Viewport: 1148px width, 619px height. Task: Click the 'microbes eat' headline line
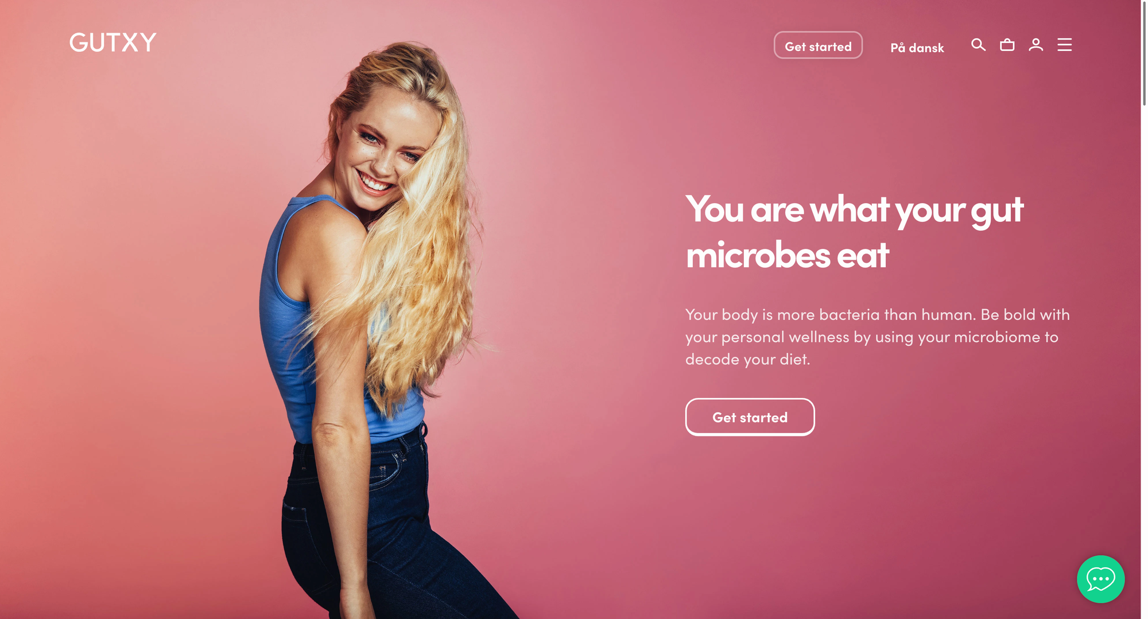pyautogui.click(x=787, y=255)
